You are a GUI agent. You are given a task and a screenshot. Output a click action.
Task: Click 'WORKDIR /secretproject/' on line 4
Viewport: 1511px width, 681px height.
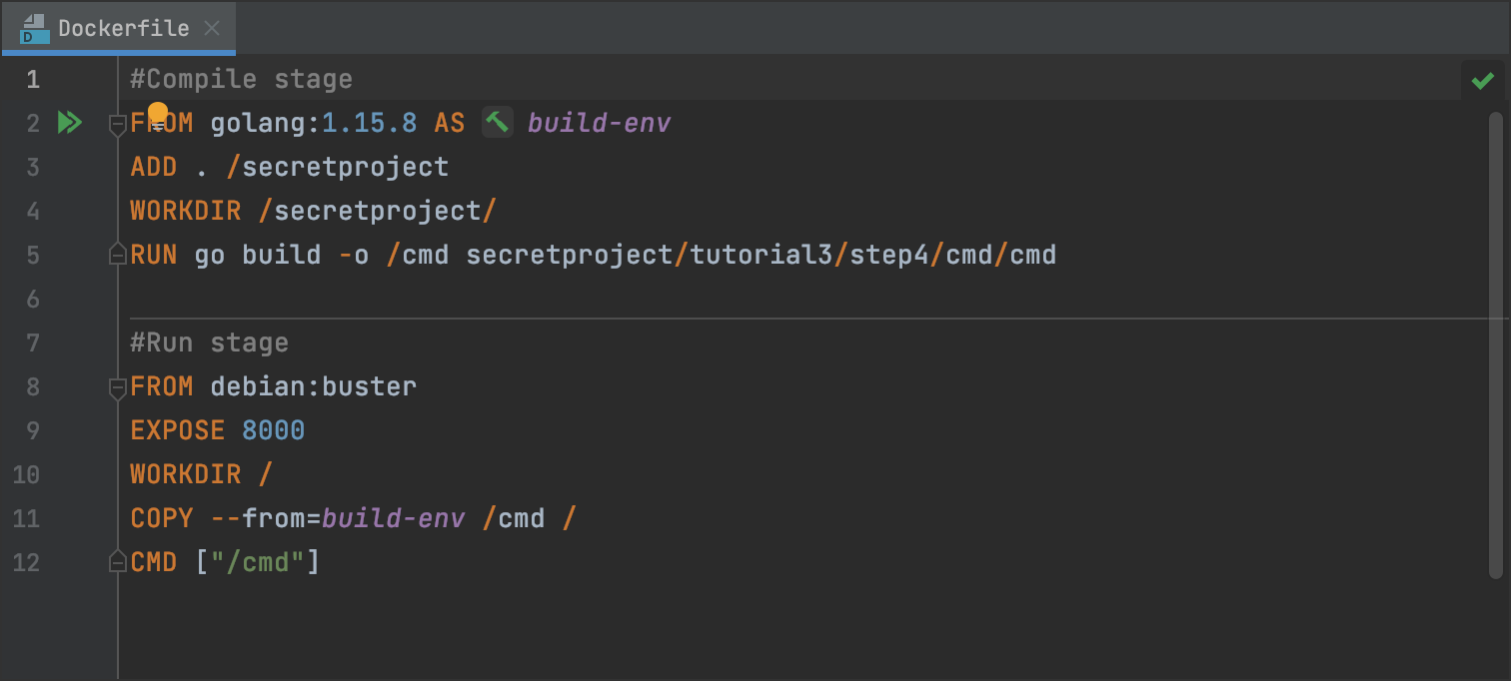point(314,211)
